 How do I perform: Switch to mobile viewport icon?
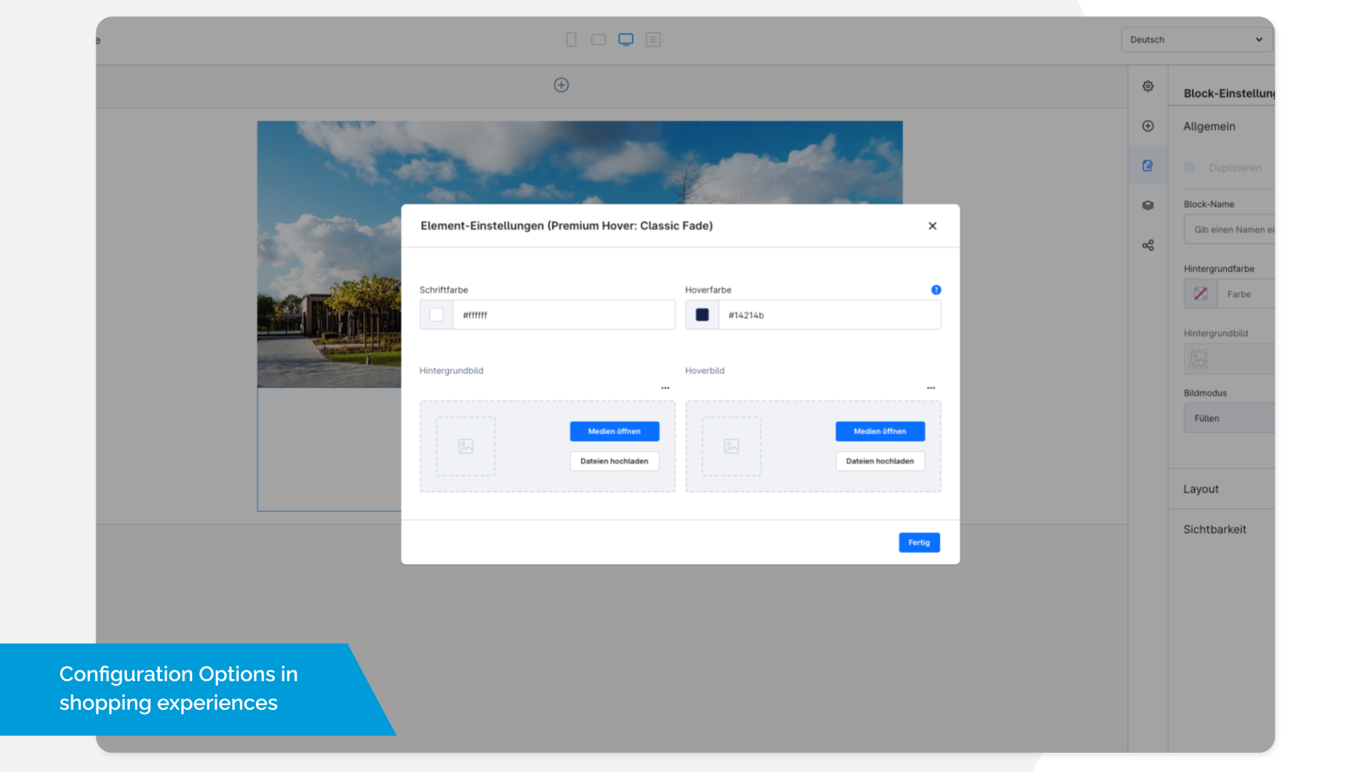point(571,39)
